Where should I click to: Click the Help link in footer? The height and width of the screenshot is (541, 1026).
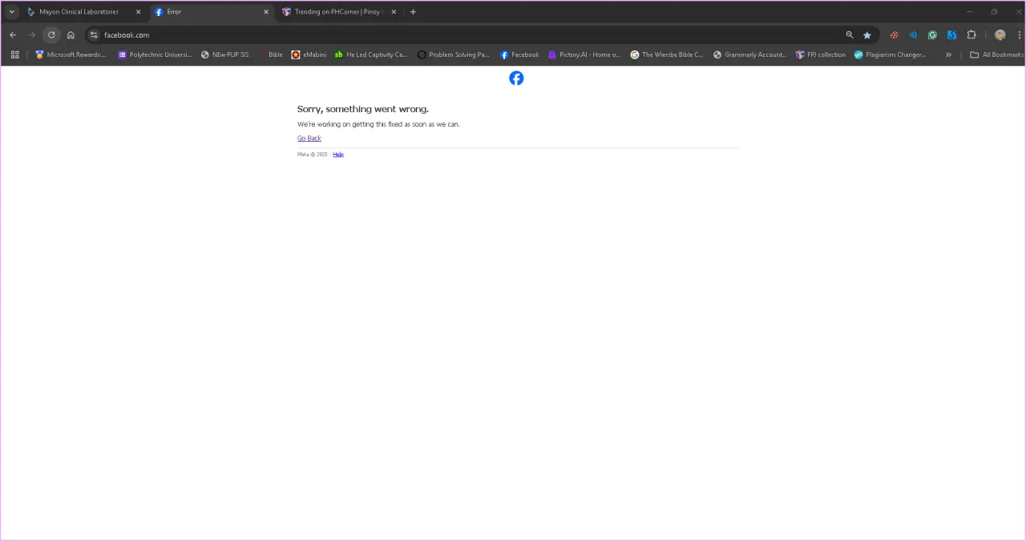[x=338, y=155]
